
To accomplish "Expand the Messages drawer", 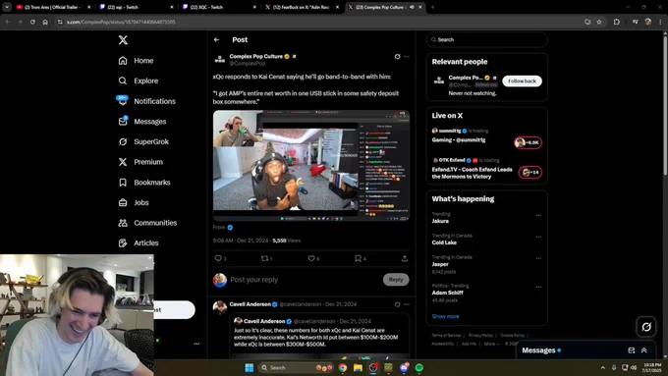I will 644,350.
